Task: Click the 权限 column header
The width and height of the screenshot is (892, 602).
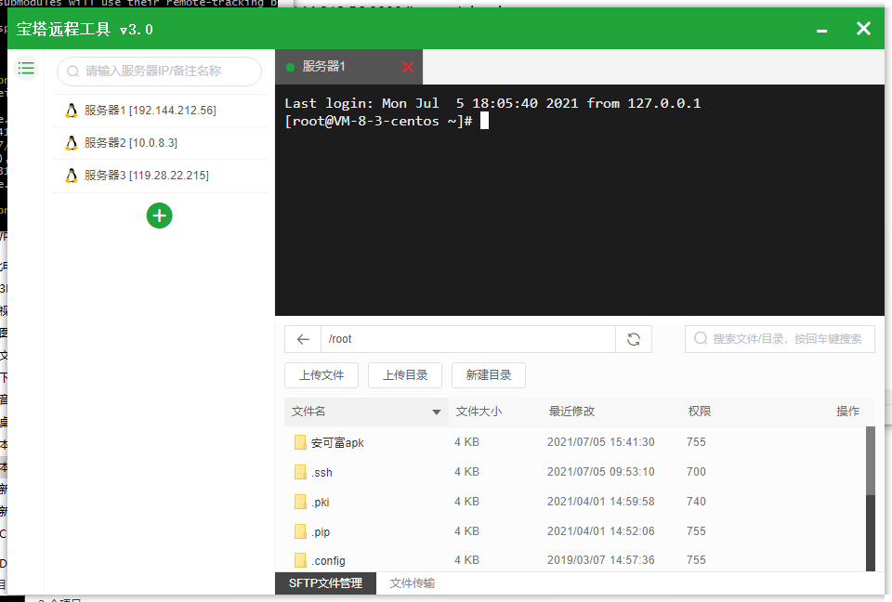Action: point(700,412)
